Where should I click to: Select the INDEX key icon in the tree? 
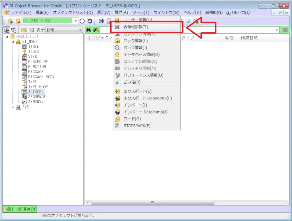click(24, 52)
